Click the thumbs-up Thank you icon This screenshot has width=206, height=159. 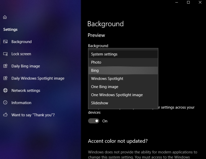tap(5, 115)
